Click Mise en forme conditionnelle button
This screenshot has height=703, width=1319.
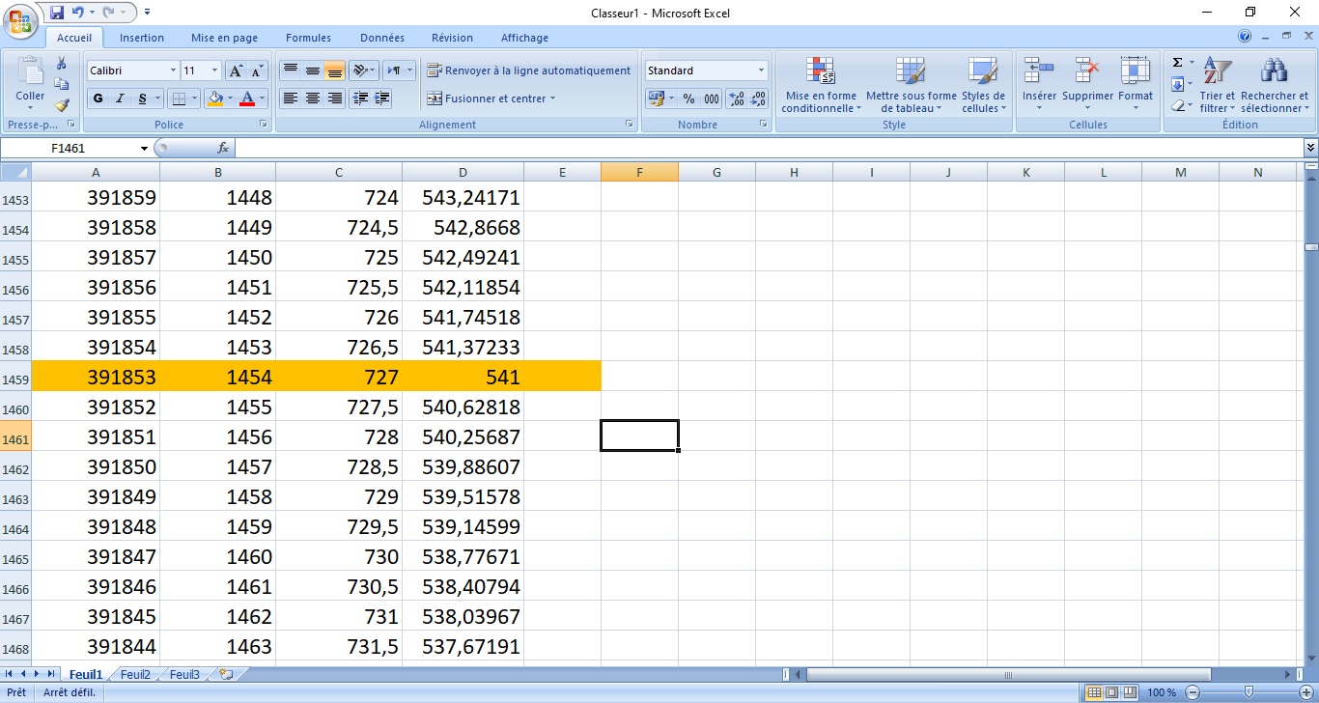pyautogui.click(x=821, y=85)
